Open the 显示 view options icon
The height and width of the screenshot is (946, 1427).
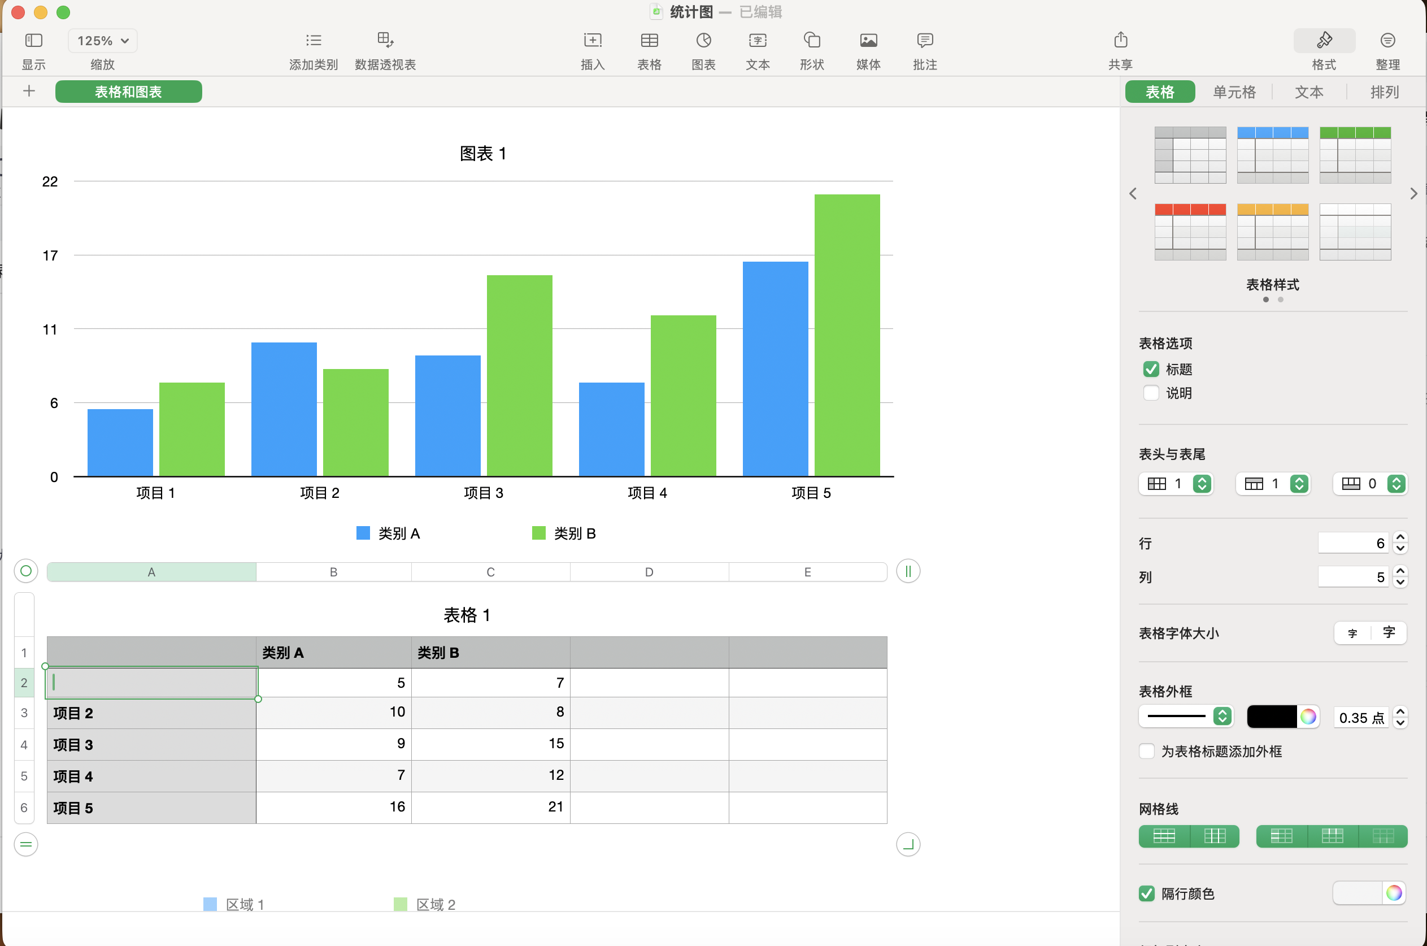tap(34, 41)
